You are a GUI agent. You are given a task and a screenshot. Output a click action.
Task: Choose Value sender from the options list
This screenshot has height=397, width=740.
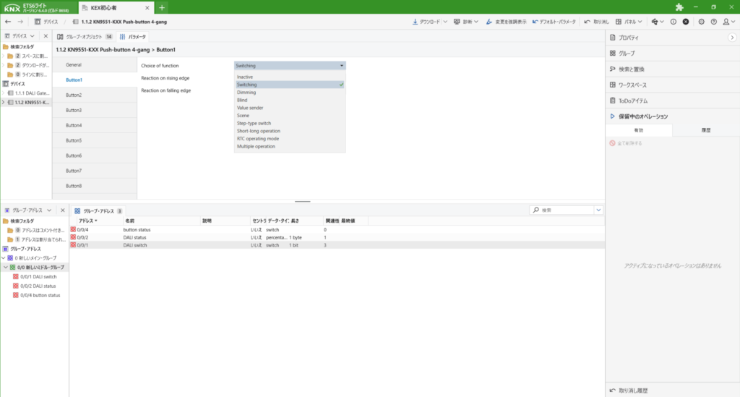click(x=251, y=108)
